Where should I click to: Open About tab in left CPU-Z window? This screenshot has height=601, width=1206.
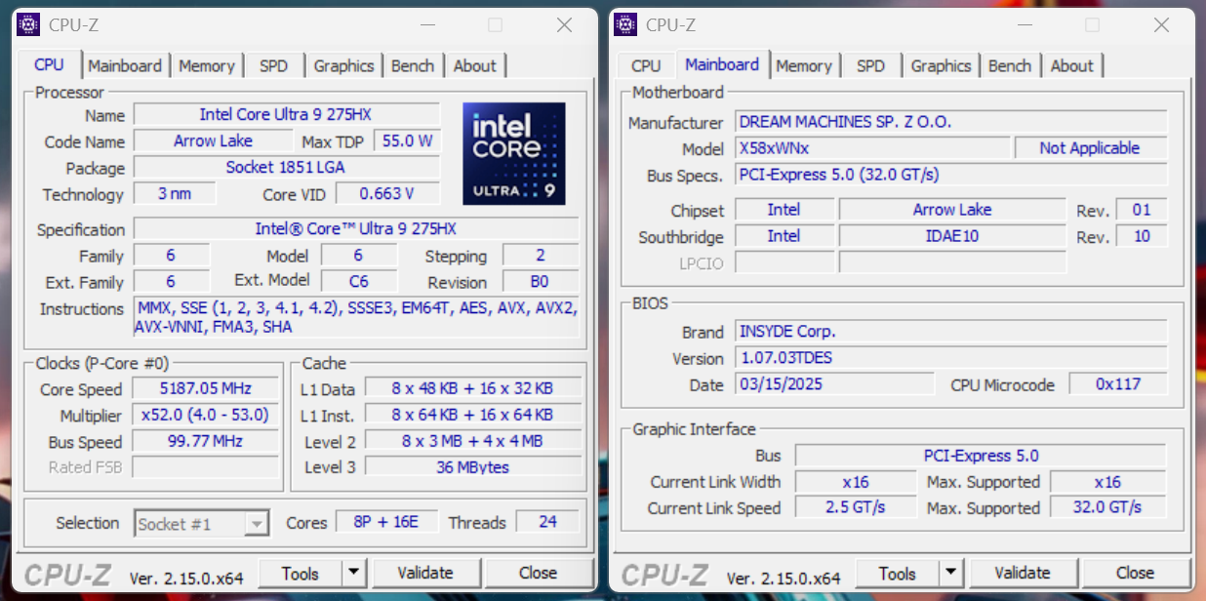click(475, 66)
